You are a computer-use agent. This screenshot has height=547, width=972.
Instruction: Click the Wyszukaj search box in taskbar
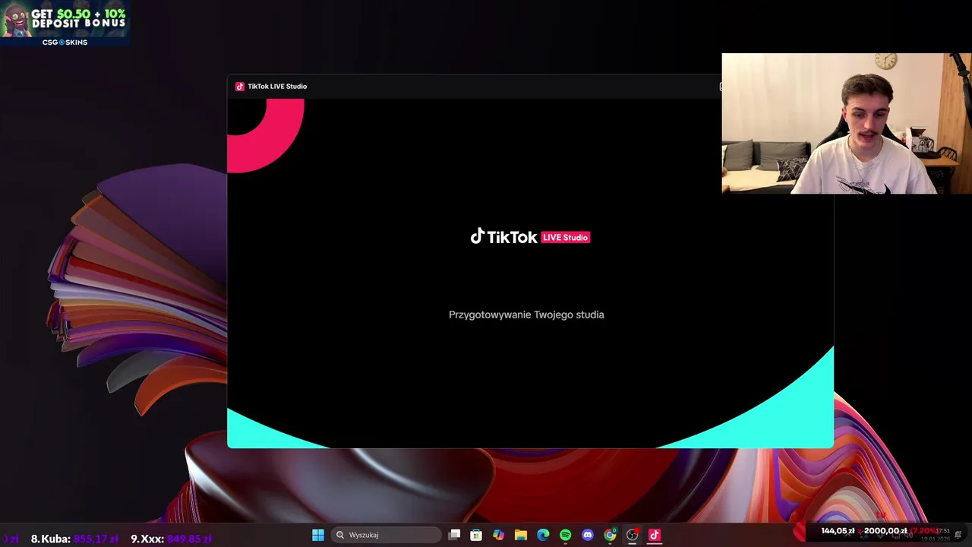[x=386, y=535]
